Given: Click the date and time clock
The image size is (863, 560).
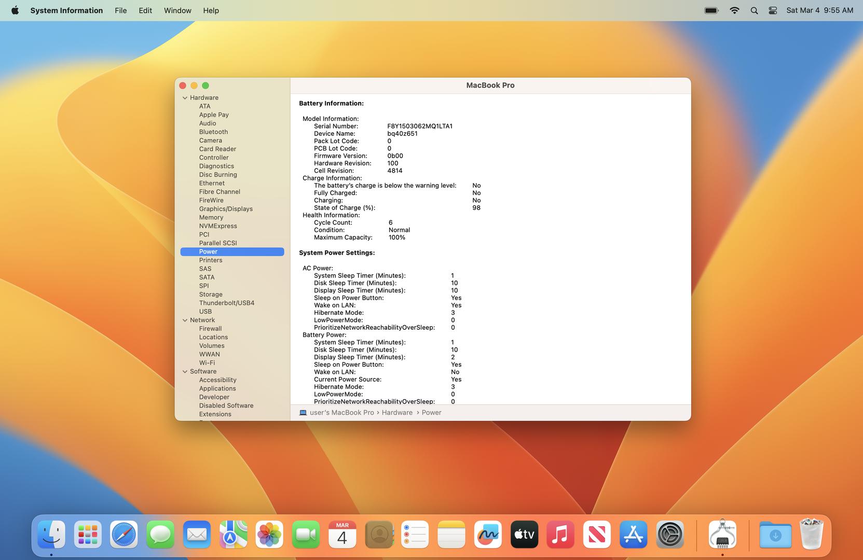Looking at the screenshot, I should pyautogui.click(x=819, y=10).
